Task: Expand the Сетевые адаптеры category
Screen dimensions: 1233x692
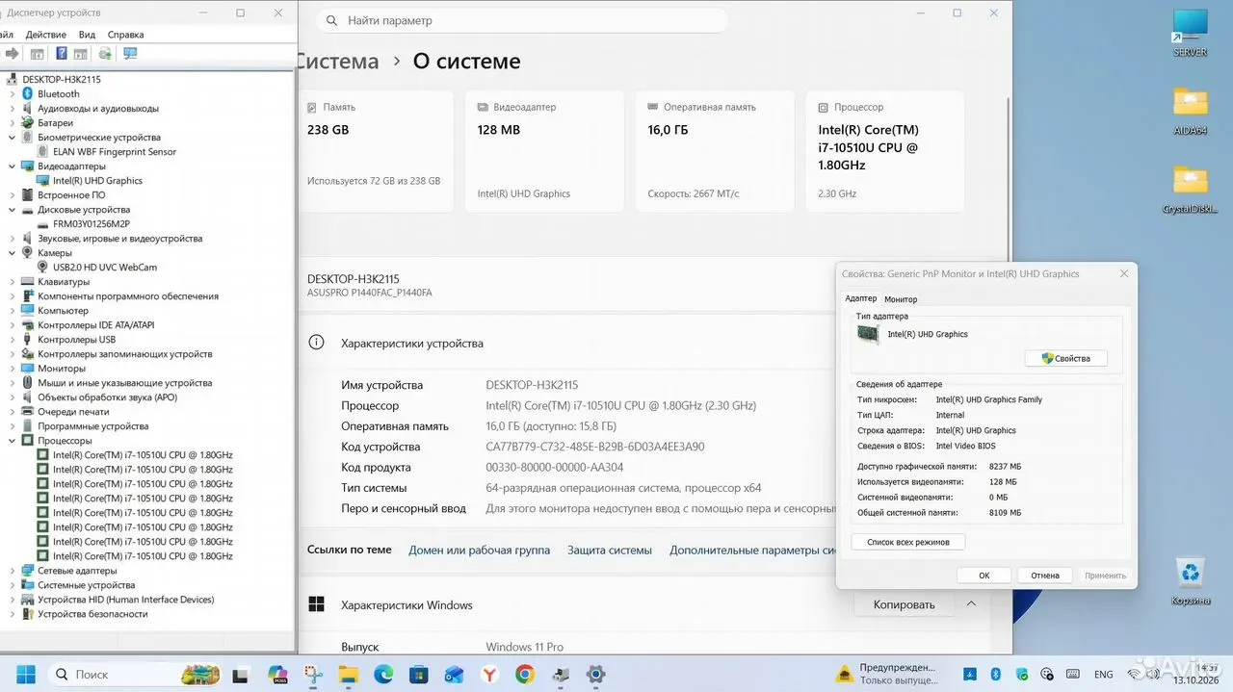Action: 12,570
